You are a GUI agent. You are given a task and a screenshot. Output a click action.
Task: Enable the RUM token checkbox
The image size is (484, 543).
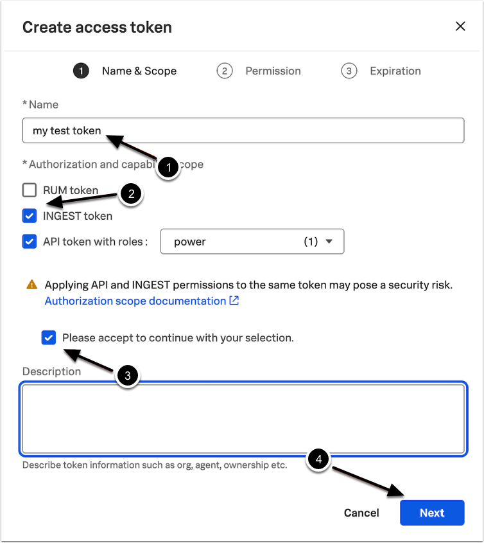tap(30, 190)
